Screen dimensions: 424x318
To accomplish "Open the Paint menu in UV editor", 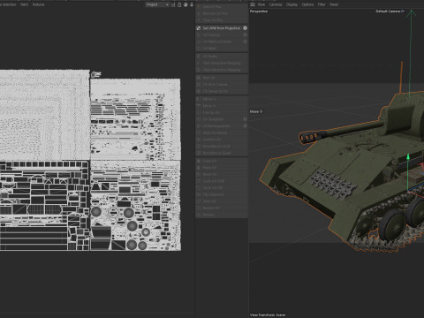I will tap(25, 4).
